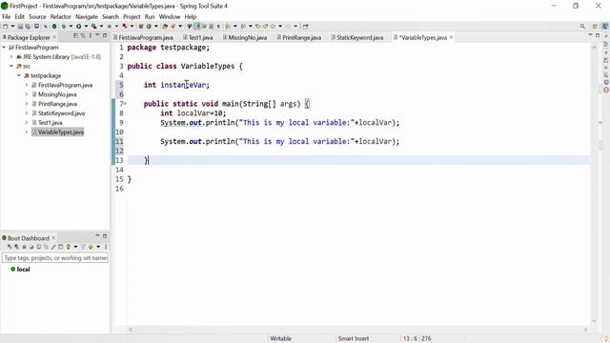
Task: Minimize the Package Explorer panel
Action: [97, 35]
